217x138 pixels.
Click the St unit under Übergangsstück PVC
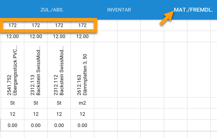[13, 103]
